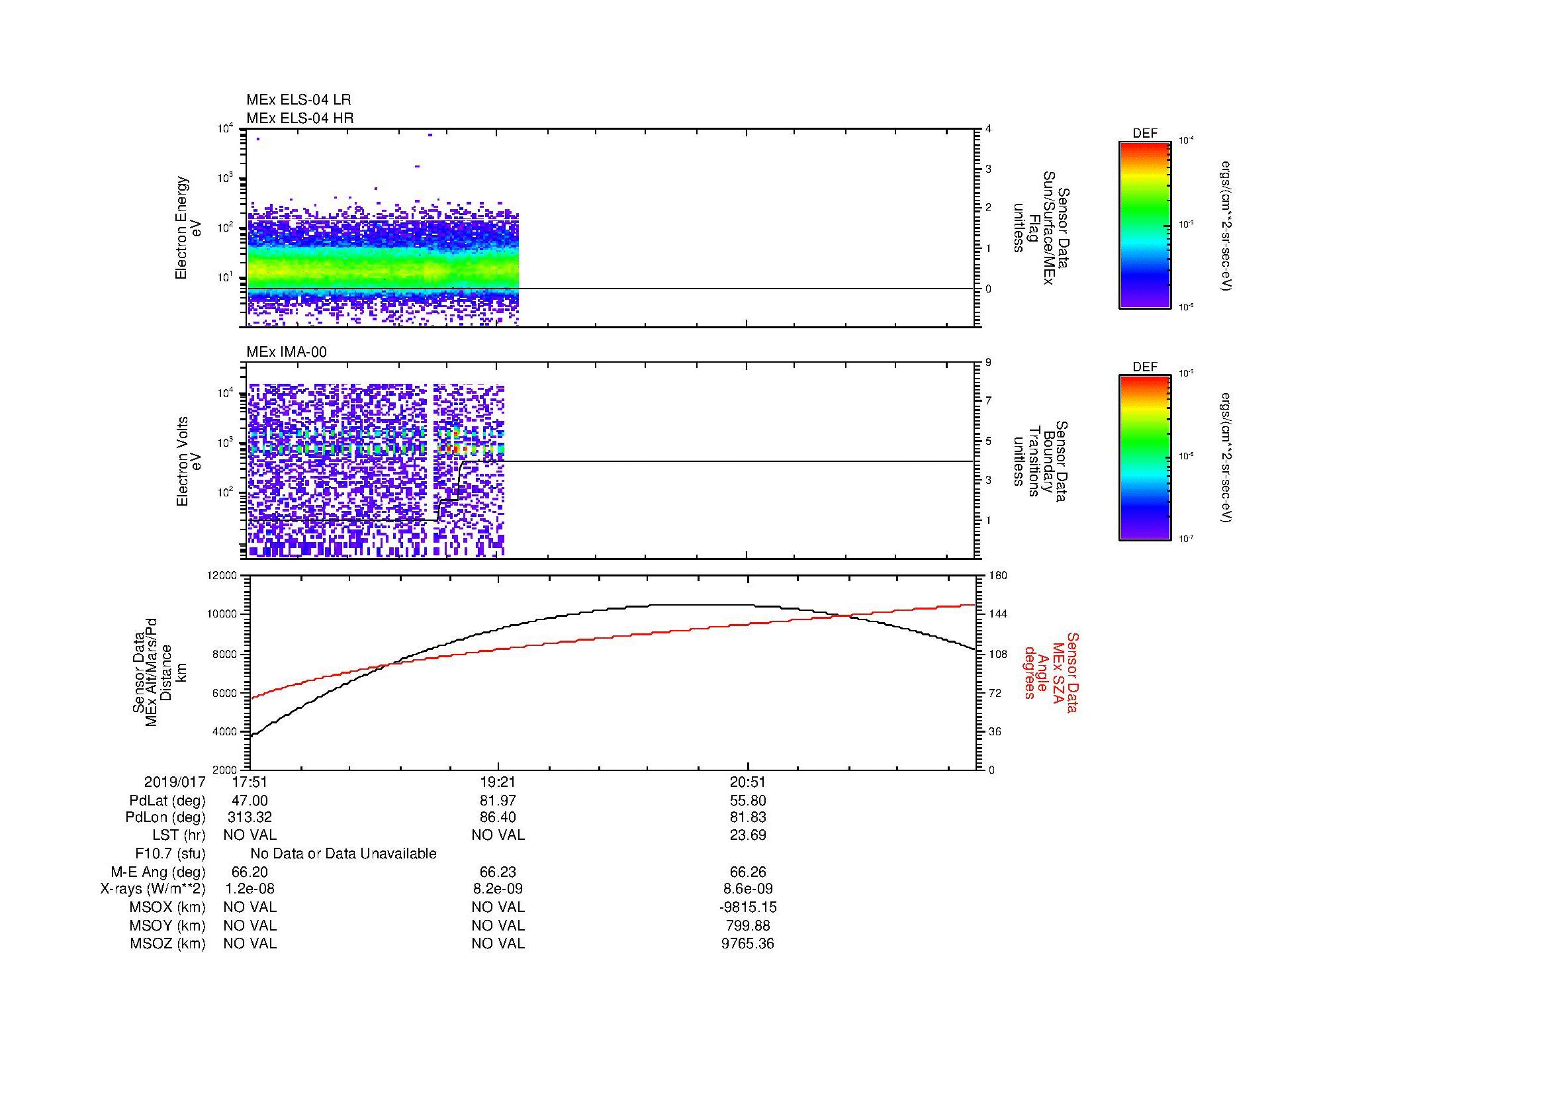
Task: Click the 'MSOX (km)' row label
Action: point(167,907)
